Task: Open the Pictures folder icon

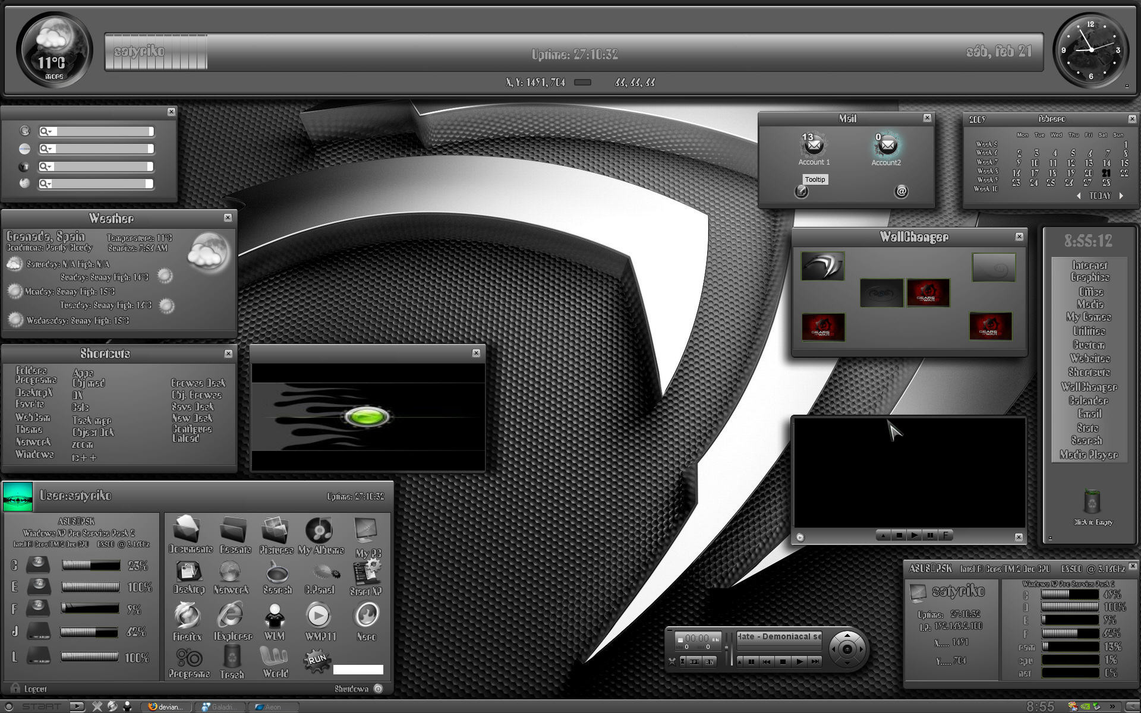Action: tap(275, 529)
